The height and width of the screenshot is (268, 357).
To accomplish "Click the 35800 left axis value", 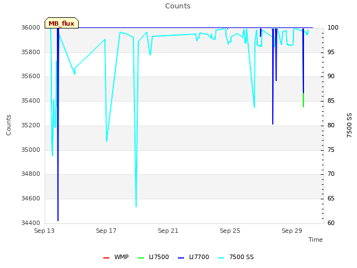I will pyautogui.click(x=31, y=52).
